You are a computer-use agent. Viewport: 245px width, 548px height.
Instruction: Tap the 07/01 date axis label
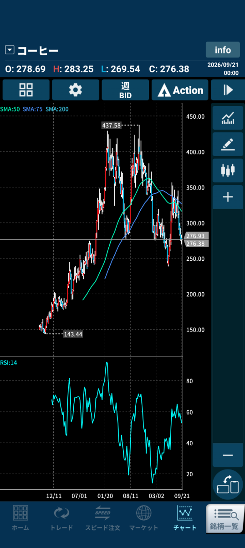pos(79,495)
